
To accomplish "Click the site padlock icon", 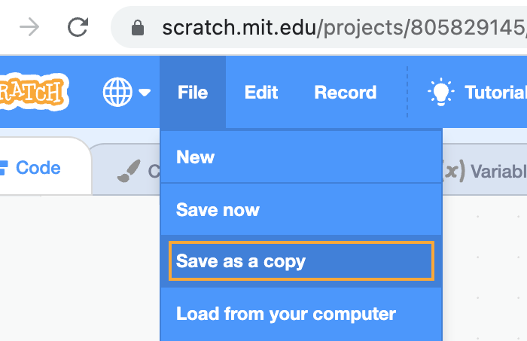I will pyautogui.click(x=137, y=29).
